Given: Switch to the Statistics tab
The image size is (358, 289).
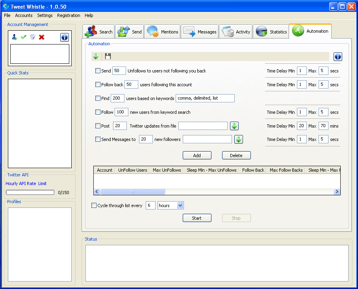Looking at the screenshot, I should pyautogui.click(x=271, y=31).
